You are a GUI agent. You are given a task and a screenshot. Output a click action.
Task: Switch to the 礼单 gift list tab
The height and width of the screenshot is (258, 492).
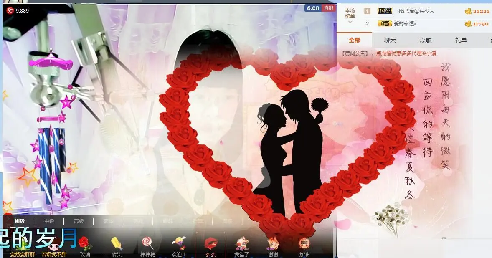pos(461,40)
